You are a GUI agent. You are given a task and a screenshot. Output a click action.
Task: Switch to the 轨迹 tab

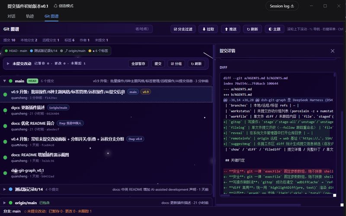coord(30,16)
